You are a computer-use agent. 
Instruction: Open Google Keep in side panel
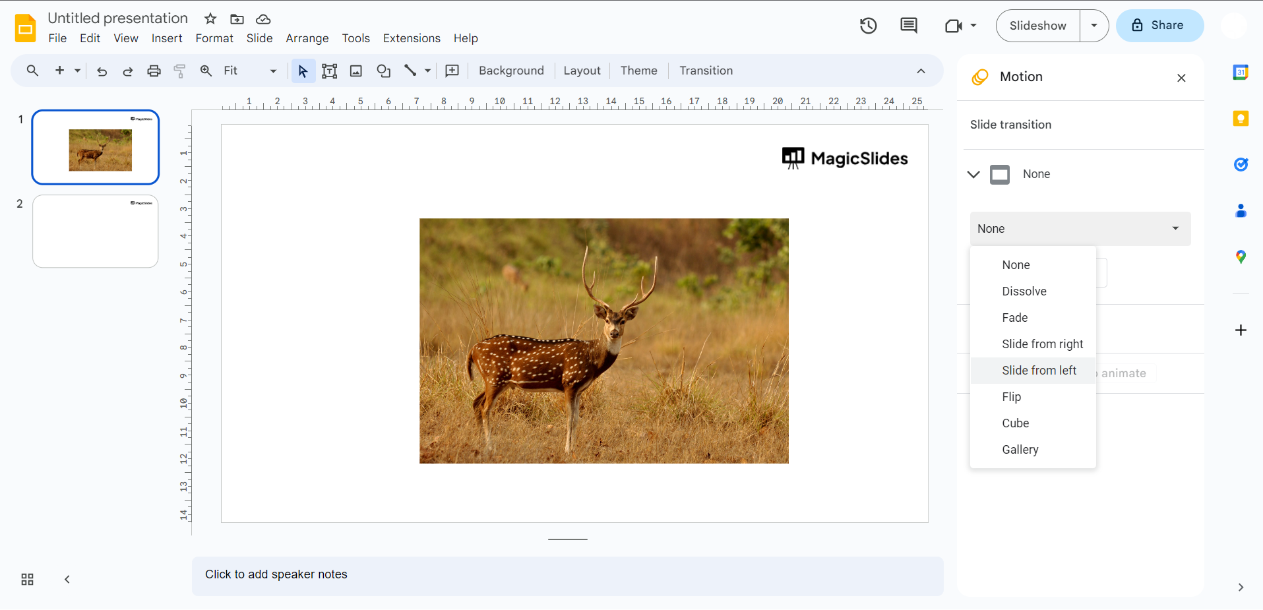pos(1240,119)
